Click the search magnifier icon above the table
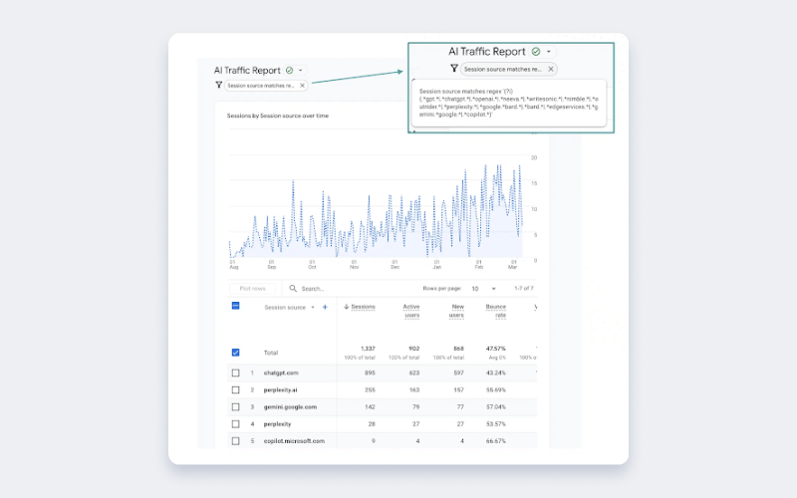The image size is (797, 498). click(x=293, y=289)
